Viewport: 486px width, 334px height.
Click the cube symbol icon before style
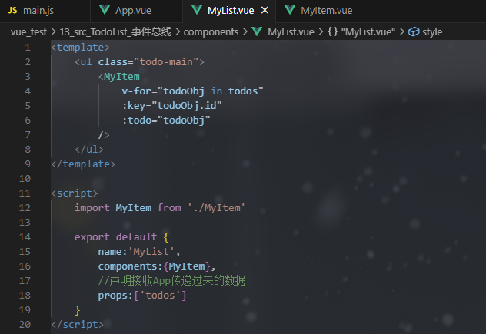[414, 32]
